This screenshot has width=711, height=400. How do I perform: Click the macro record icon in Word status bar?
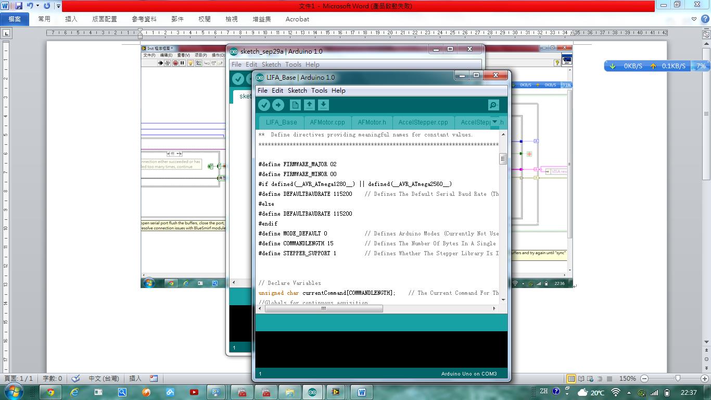click(x=154, y=379)
